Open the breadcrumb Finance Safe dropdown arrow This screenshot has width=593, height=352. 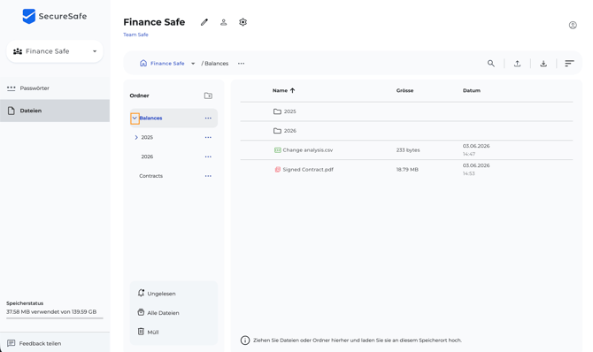tap(193, 64)
